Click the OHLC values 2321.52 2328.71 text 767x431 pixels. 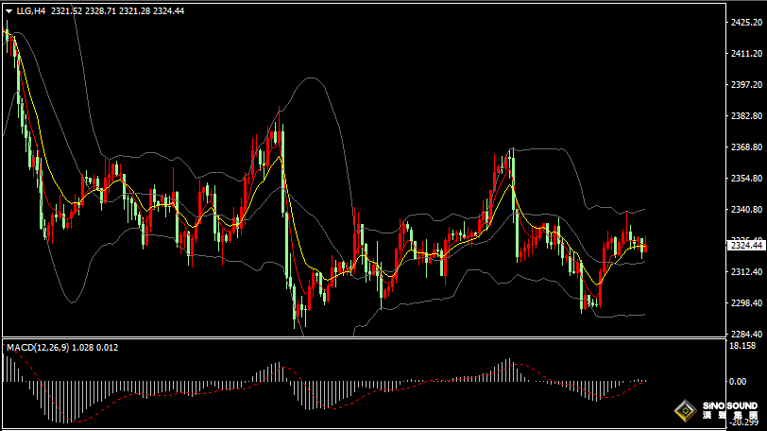tap(93, 10)
